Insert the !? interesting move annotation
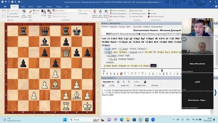The height and width of the screenshot is (123, 218). tap(132, 74)
